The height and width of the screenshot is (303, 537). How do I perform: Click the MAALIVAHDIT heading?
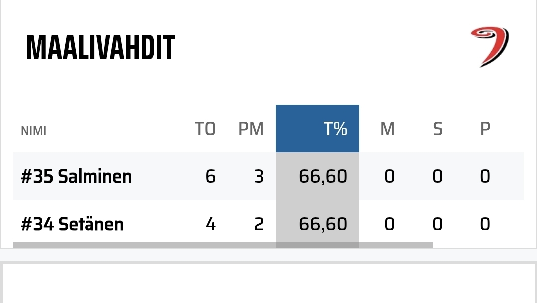pos(100,48)
